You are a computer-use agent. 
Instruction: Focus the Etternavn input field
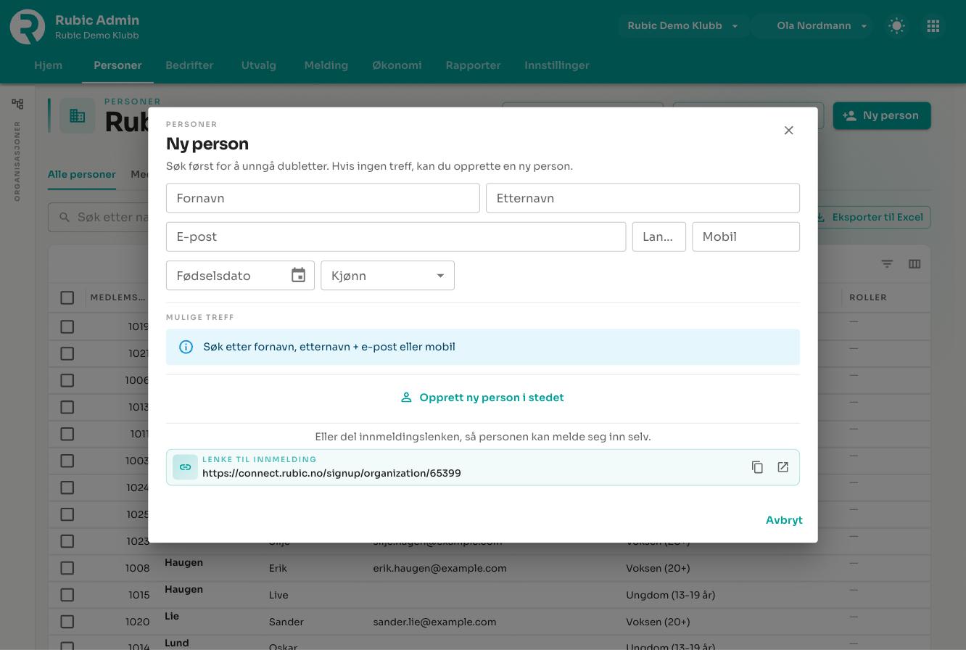(x=643, y=198)
